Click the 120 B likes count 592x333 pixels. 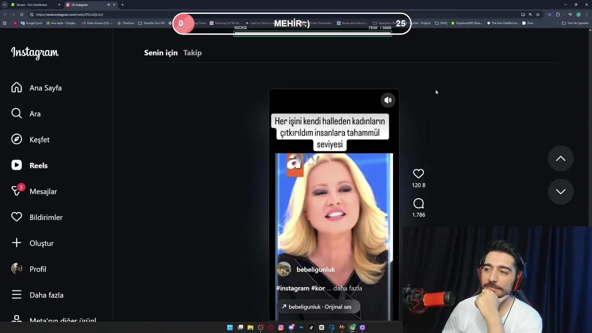(419, 185)
